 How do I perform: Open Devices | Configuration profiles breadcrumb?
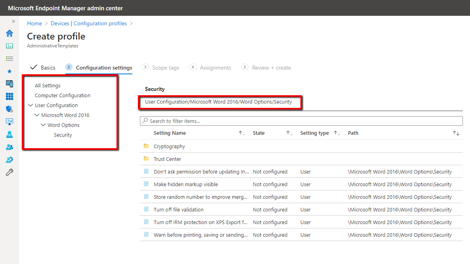tap(89, 23)
